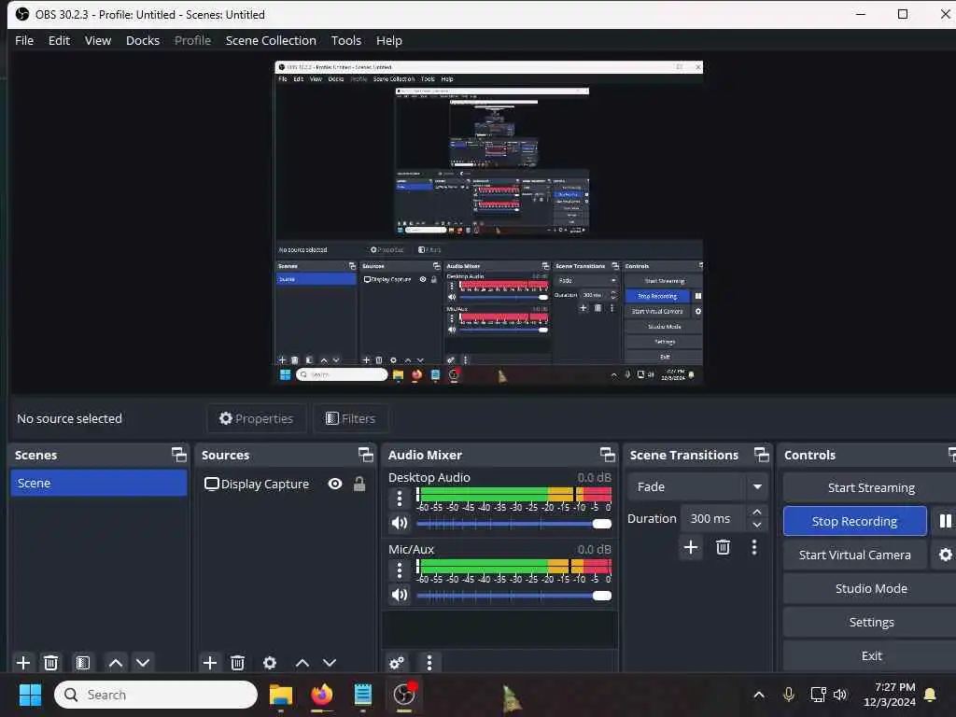Click Stop Recording button
The height and width of the screenshot is (717, 956).
855,521
